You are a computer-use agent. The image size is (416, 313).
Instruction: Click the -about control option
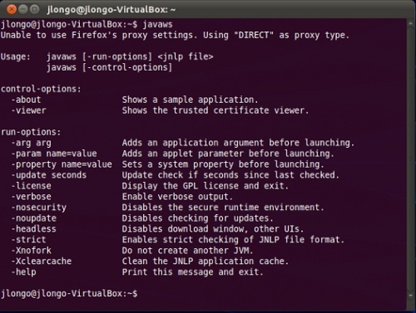[26, 100]
